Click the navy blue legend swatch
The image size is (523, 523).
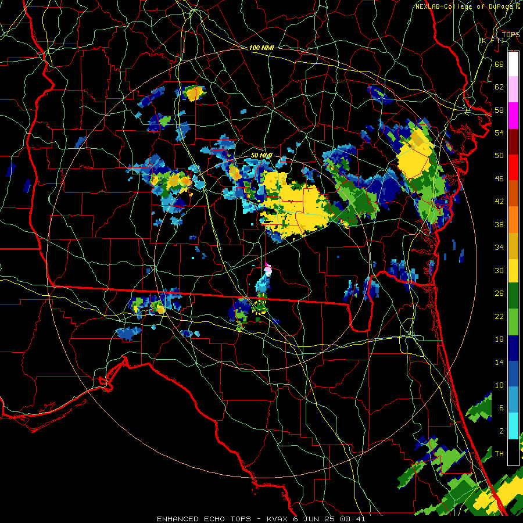pos(513,348)
